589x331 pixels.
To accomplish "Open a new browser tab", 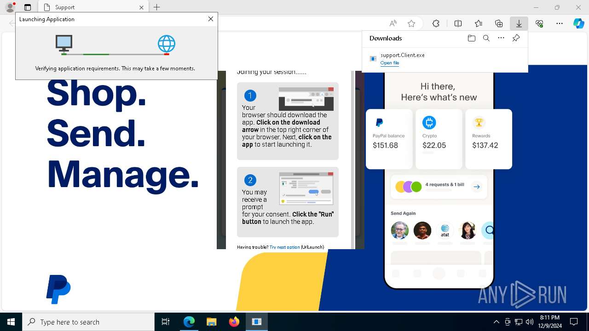I will [157, 7].
